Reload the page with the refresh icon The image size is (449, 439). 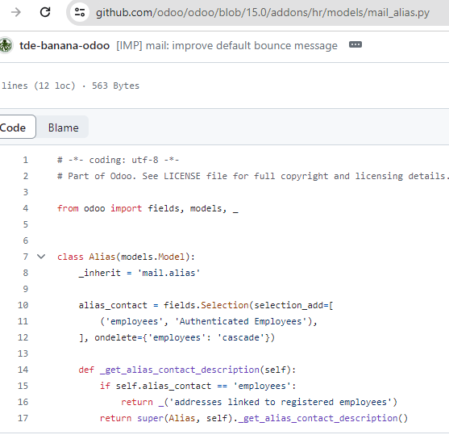tap(45, 12)
